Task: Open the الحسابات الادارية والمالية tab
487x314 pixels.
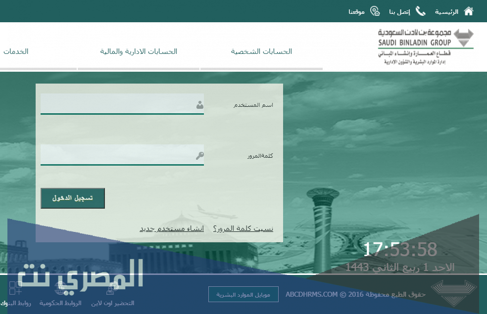Action: point(139,51)
